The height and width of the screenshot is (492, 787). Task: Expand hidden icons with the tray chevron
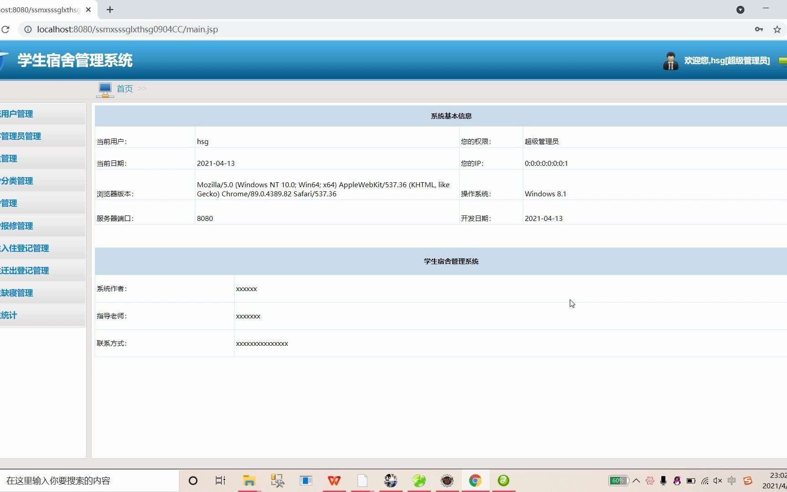pos(636,480)
